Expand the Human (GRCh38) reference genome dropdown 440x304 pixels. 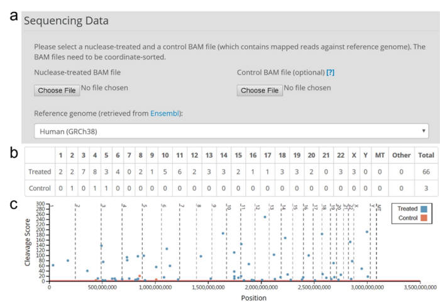click(x=232, y=132)
